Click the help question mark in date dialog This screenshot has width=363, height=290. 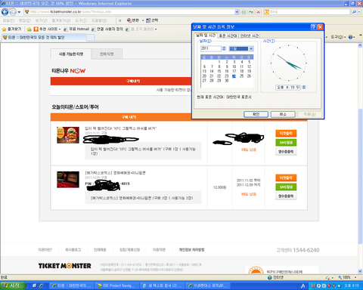(313, 27)
